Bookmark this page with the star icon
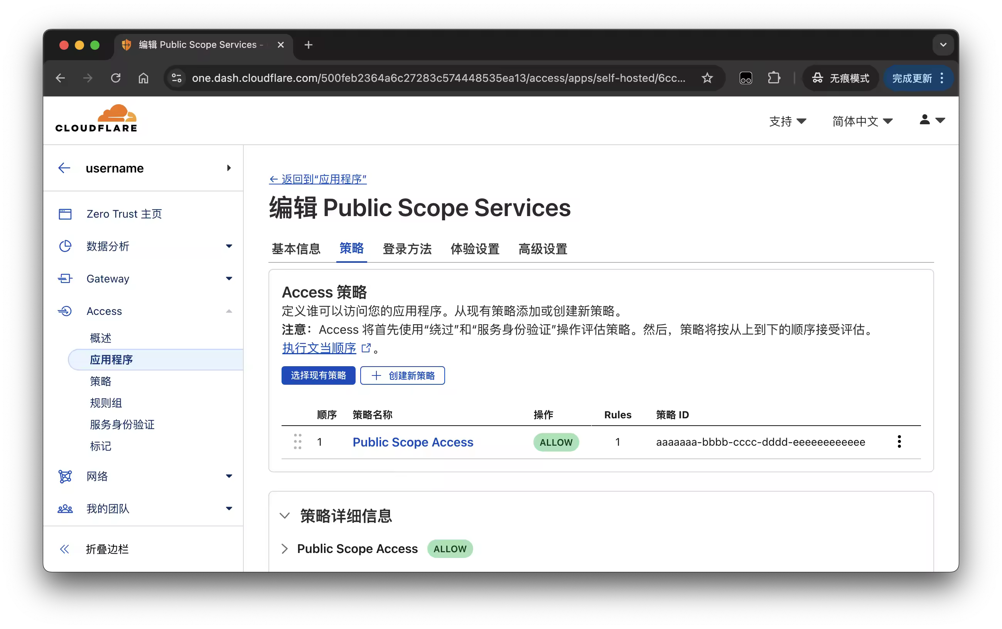Image resolution: width=1002 pixels, height=629 pixels. (707, 78)
